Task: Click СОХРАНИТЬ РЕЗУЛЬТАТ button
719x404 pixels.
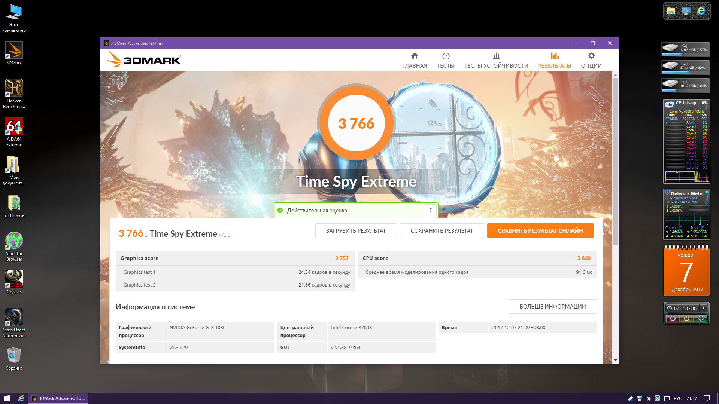Action: (442, 231)
